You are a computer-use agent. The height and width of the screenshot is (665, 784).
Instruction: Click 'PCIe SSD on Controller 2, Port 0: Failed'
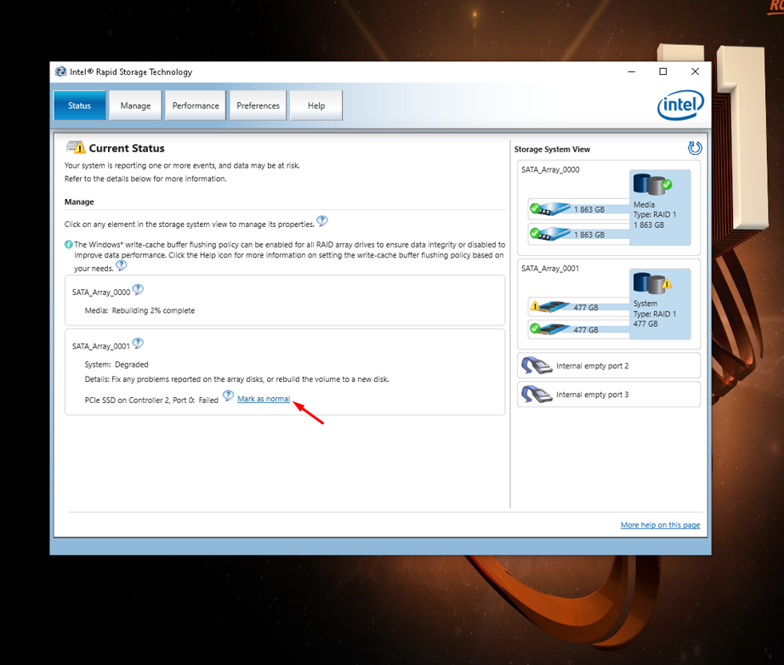(151, 400)
